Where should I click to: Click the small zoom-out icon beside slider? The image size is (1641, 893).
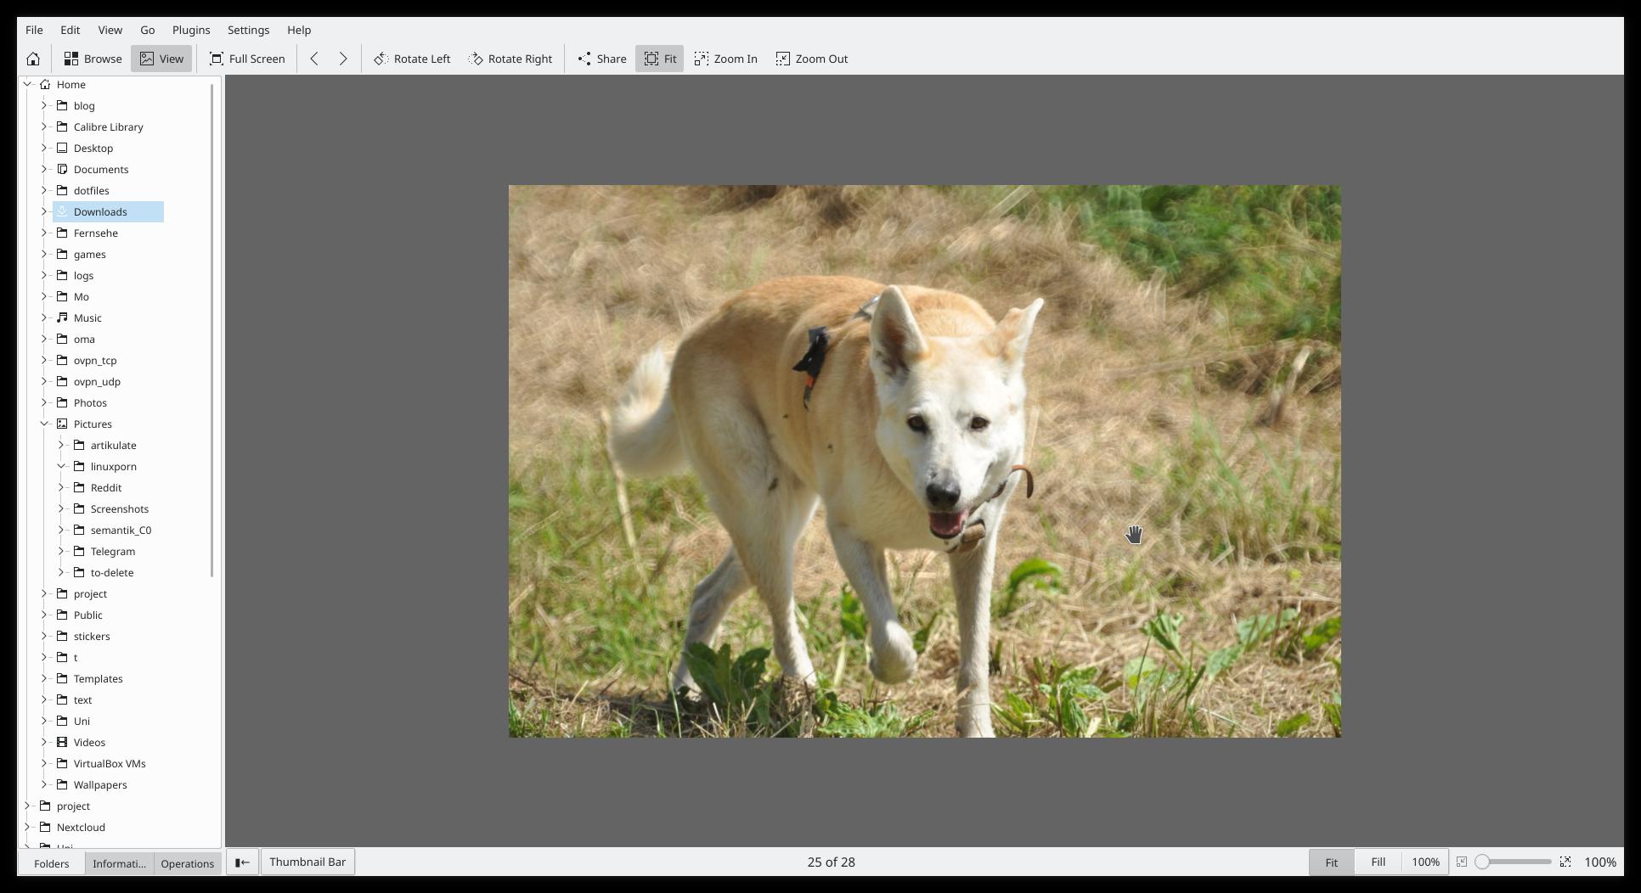1462,862
